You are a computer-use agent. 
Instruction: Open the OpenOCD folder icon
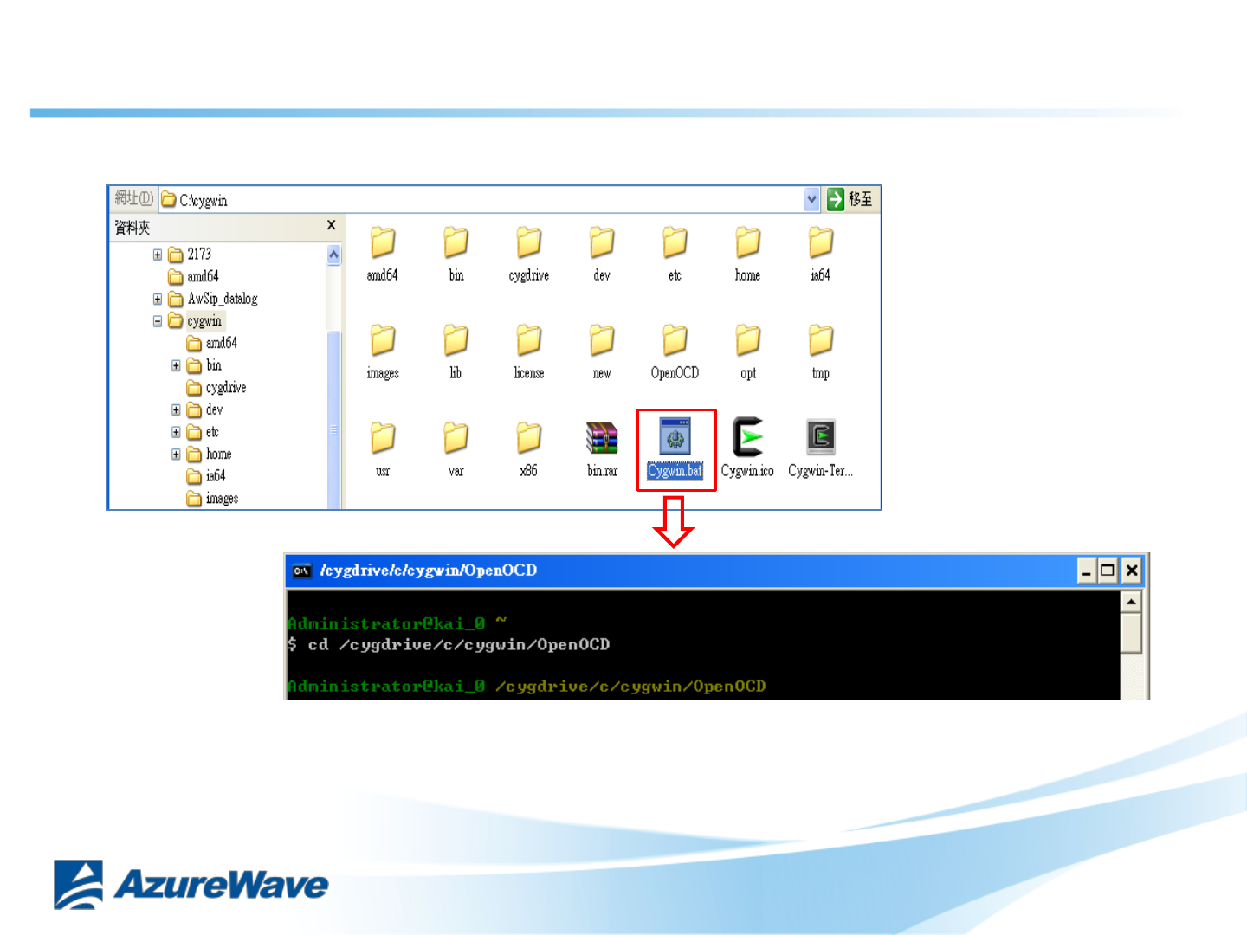[x=675, y=341]
